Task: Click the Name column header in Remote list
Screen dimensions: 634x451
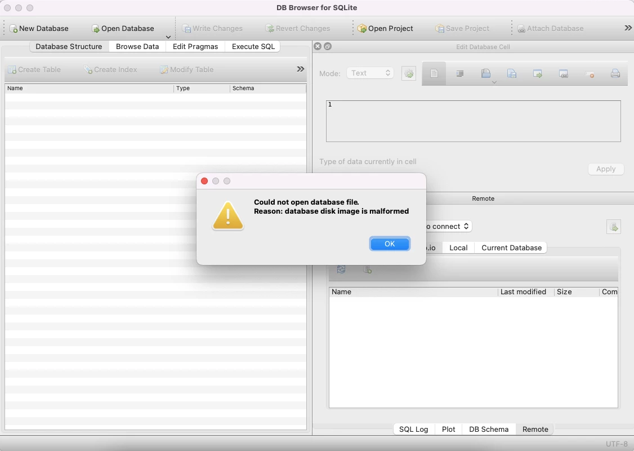Action: coord(414,292)
